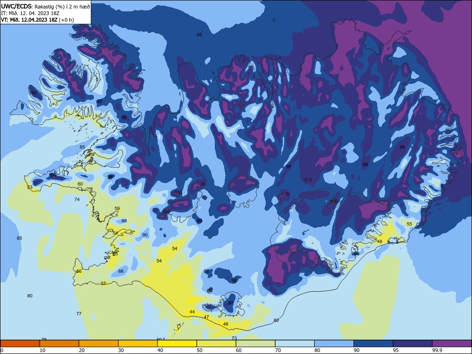The image size is (472, 354).
Task: Select the purple legend swatch above 99.9
Action: click(x=452, y=344)
